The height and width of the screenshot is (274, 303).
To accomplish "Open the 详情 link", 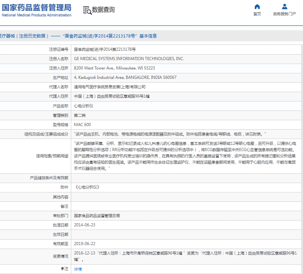I will coord(78,269).
